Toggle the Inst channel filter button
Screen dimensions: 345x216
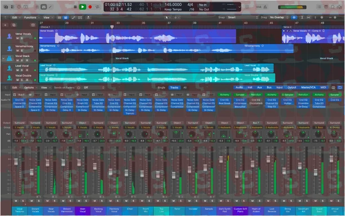[x=250, y=87]
